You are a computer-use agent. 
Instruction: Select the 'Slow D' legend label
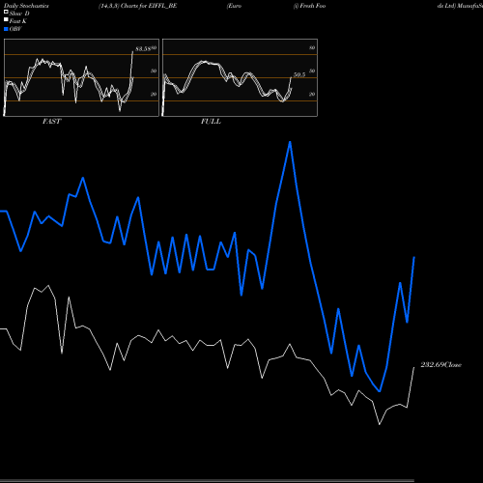[19, 14]
